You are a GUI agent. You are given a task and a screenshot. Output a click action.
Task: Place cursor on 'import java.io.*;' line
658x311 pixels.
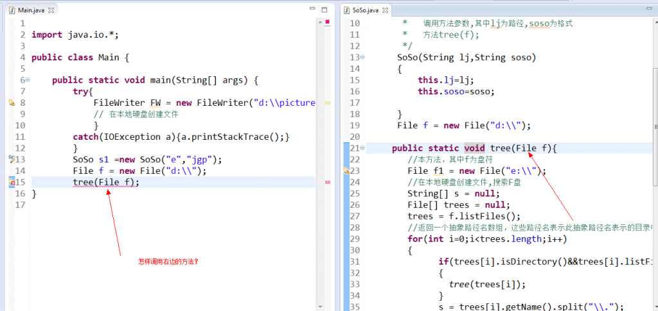[75, 35]
